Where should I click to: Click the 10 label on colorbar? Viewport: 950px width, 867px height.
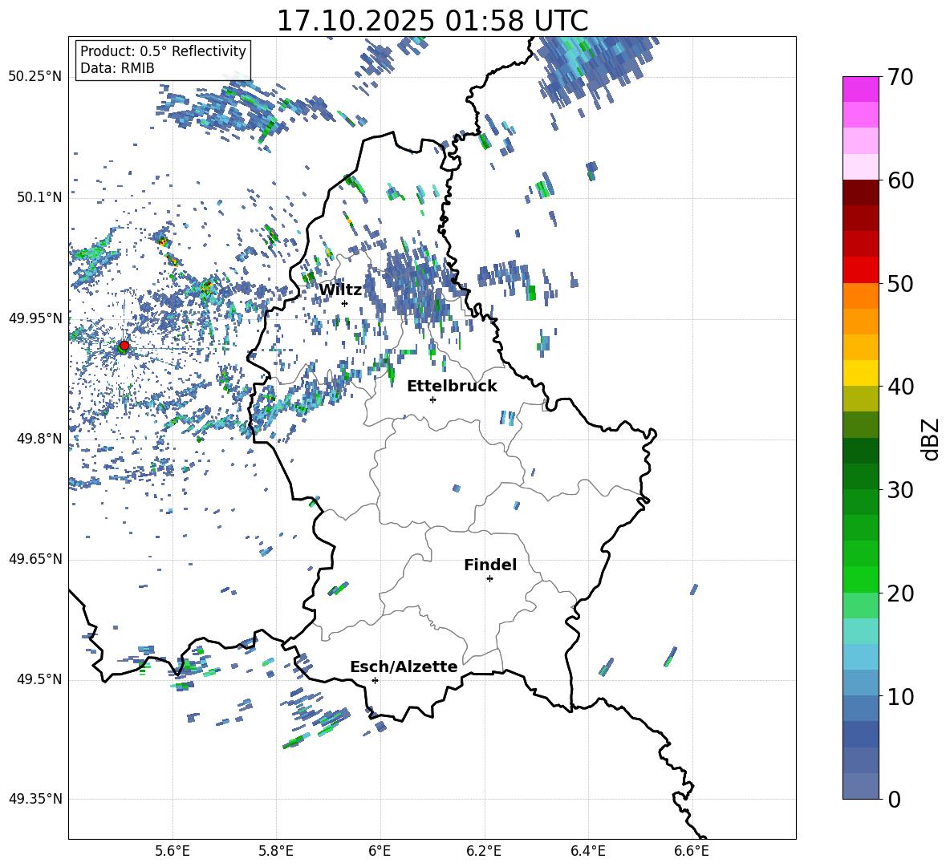pyautogui.click(x=900, y=697)
